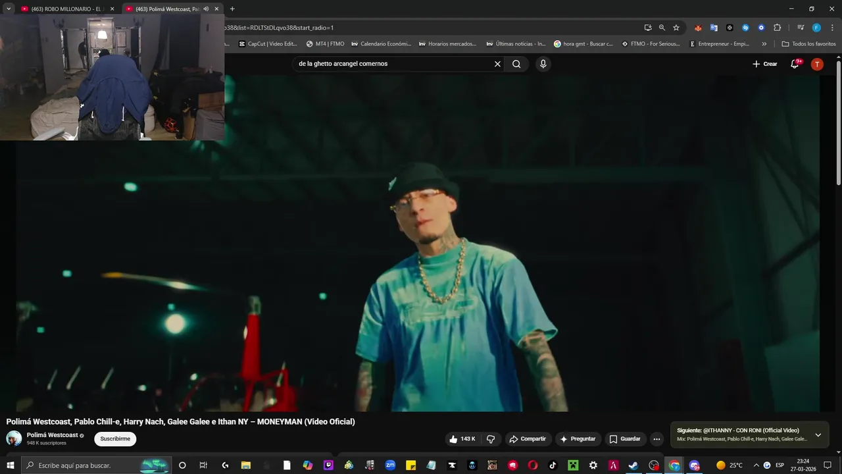The height and width of the screenshot is (474, 842).
Task: Like the MONEYMAN video (143 K)
Action: pyautogui.click(x=462, y=439)
